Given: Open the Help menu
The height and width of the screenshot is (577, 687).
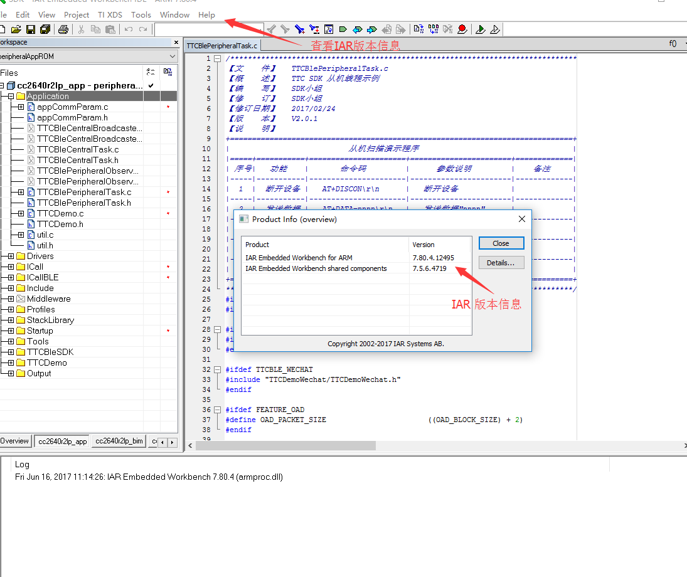Looking at the screenshot, I should (x=206, y=15).
